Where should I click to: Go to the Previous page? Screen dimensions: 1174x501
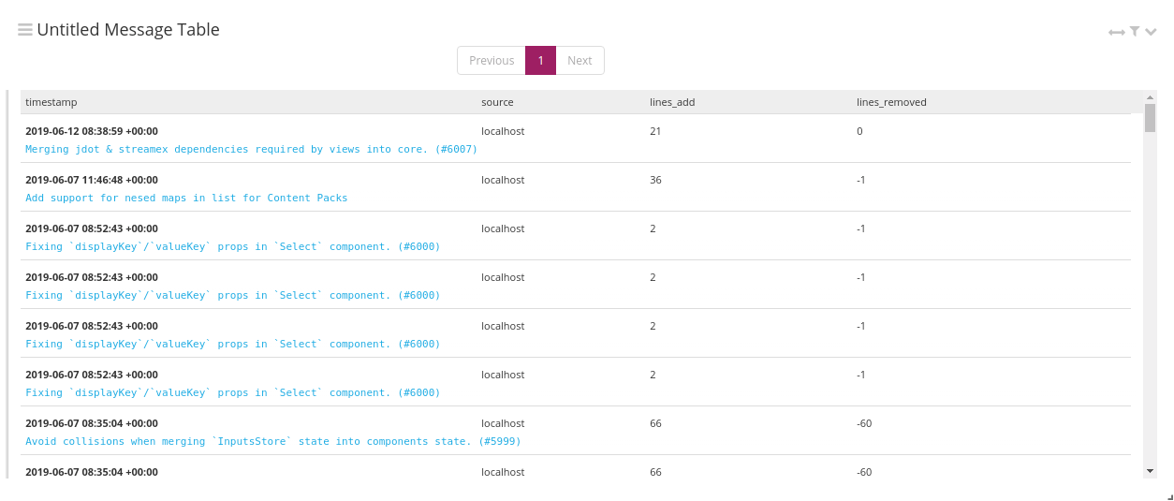pos(492,61)
